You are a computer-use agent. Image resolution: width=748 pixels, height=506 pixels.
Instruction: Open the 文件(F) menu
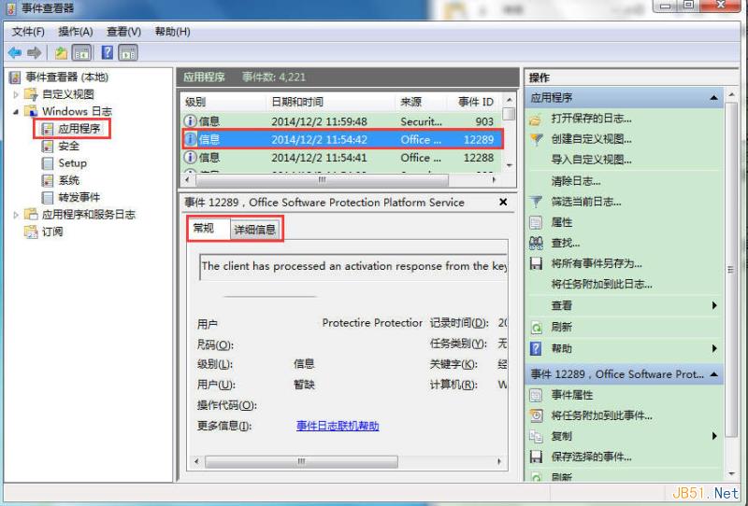pos(28,32)
